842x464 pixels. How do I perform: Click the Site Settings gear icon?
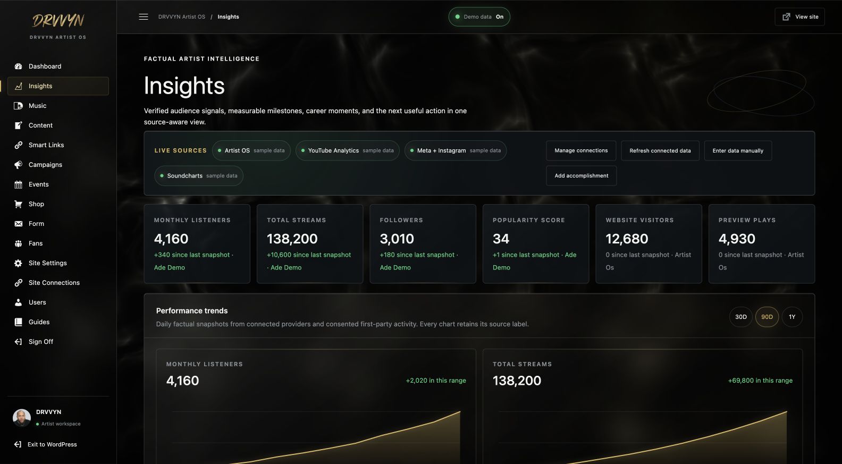tap(18, 263)
